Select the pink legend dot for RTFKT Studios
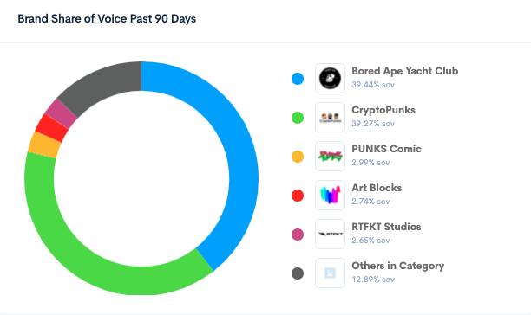 click(298, 235)
